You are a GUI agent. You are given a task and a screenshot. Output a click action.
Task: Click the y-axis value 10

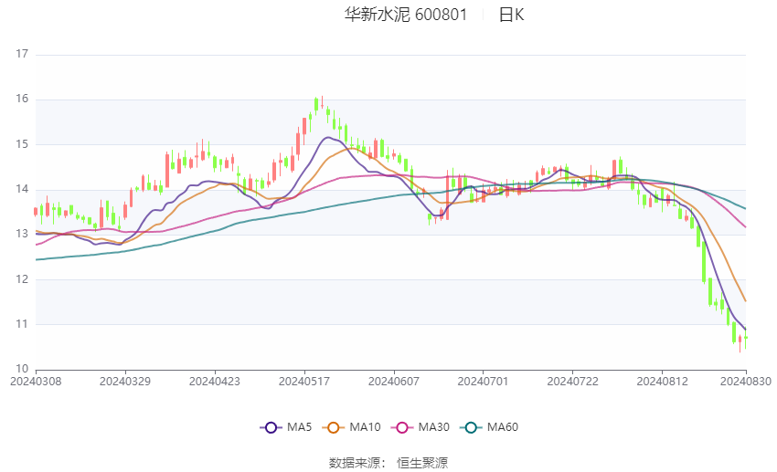tap(22, 369)
